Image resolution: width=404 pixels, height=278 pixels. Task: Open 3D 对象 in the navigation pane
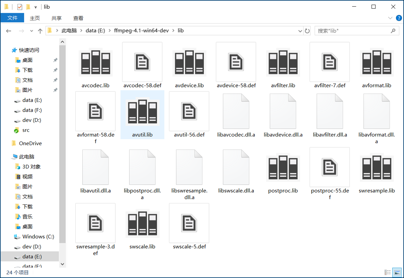31,167
